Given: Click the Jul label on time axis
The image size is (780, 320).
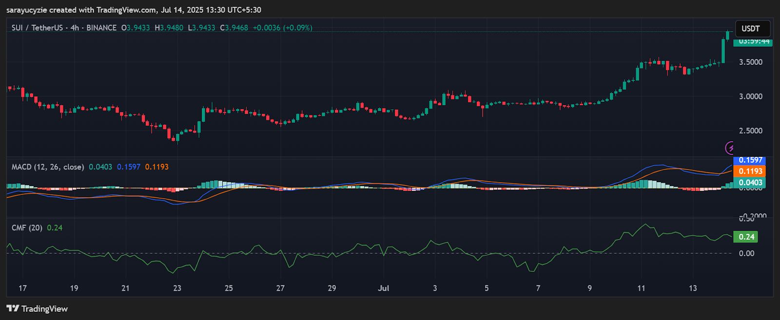Looking at the screenshot, I should 384,288.
